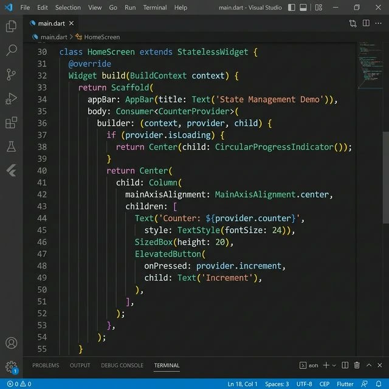389x389 pixels.
Task: Open the Selection menu
Action: click(x=68, y=8)
